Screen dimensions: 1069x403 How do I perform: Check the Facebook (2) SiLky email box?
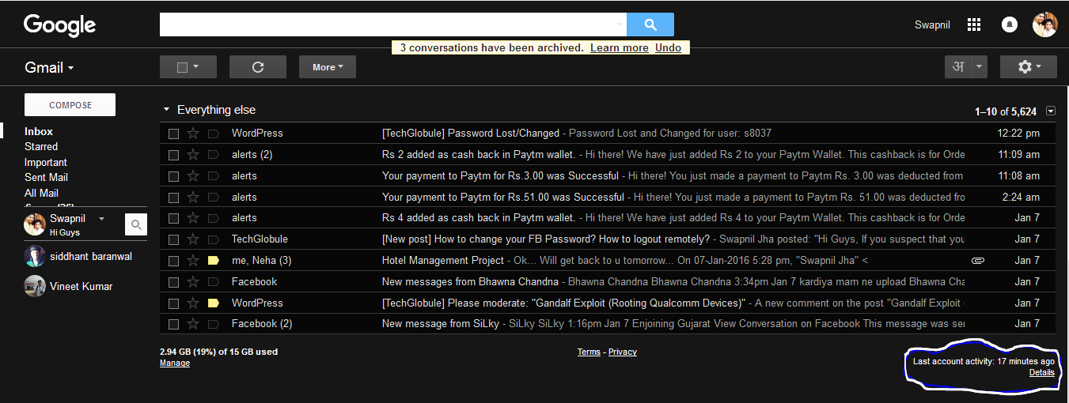(x=173, y=324)
